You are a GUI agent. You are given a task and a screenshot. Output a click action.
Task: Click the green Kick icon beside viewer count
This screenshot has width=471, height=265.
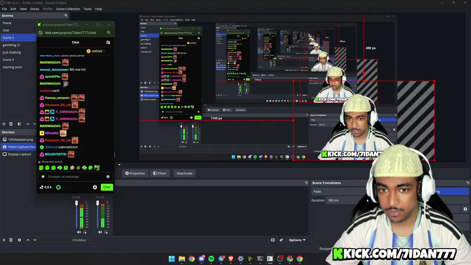coord(58,187)
